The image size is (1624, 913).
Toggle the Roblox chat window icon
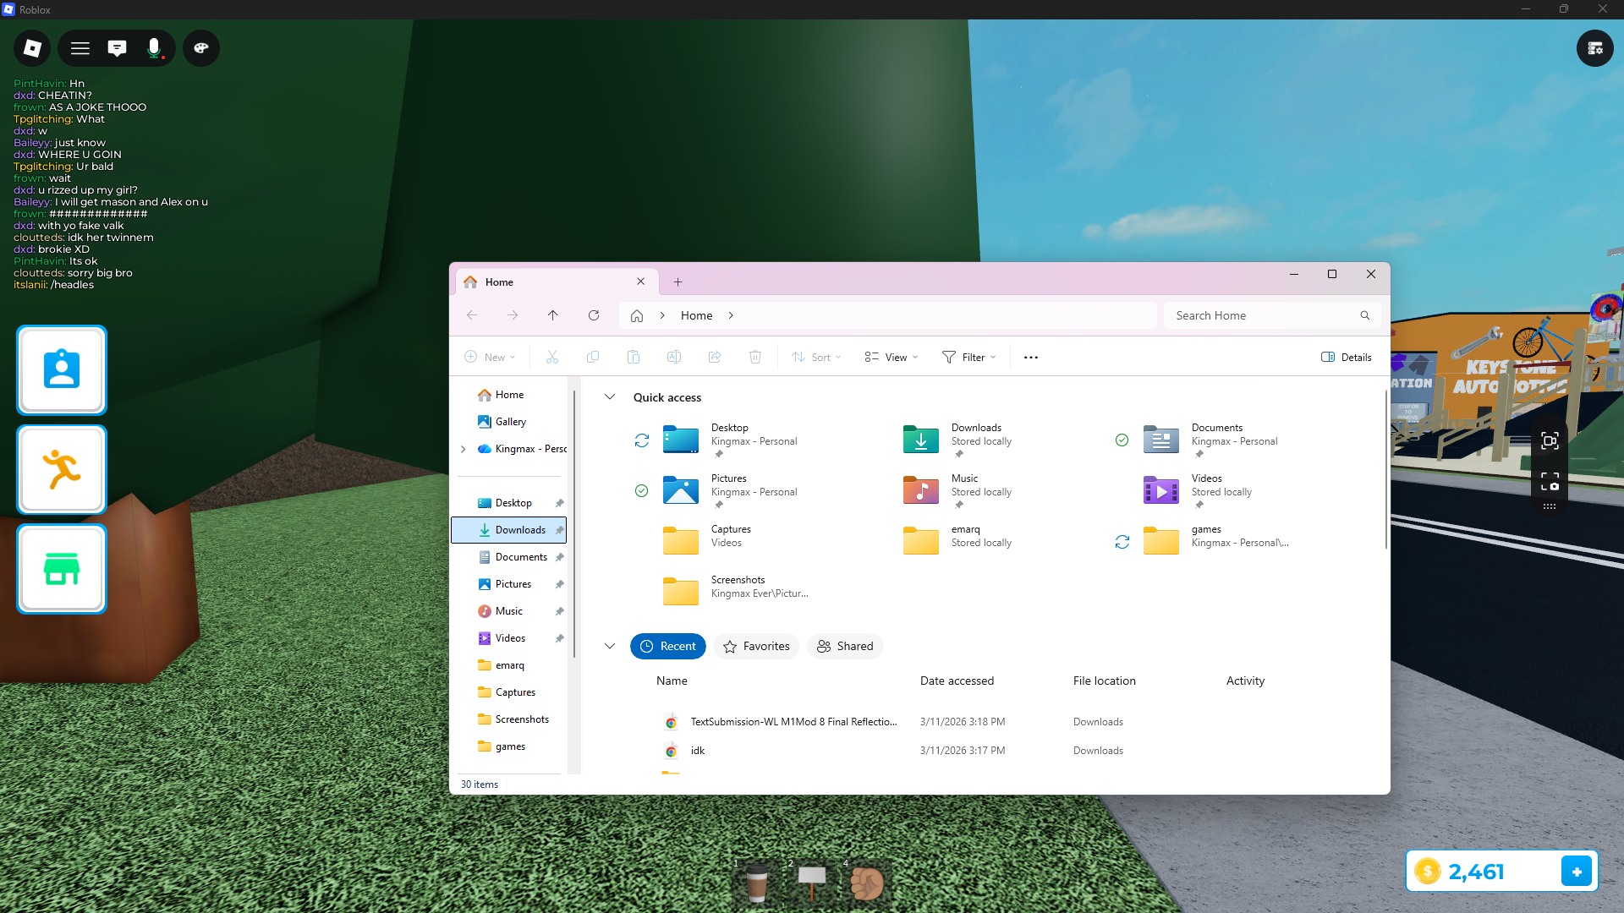(117, 48)
